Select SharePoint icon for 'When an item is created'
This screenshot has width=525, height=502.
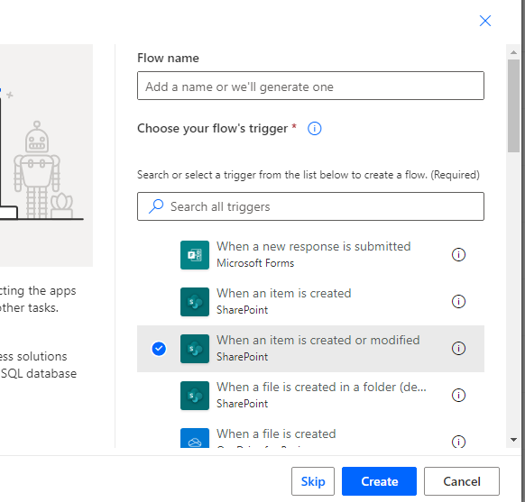click(195, 302)
